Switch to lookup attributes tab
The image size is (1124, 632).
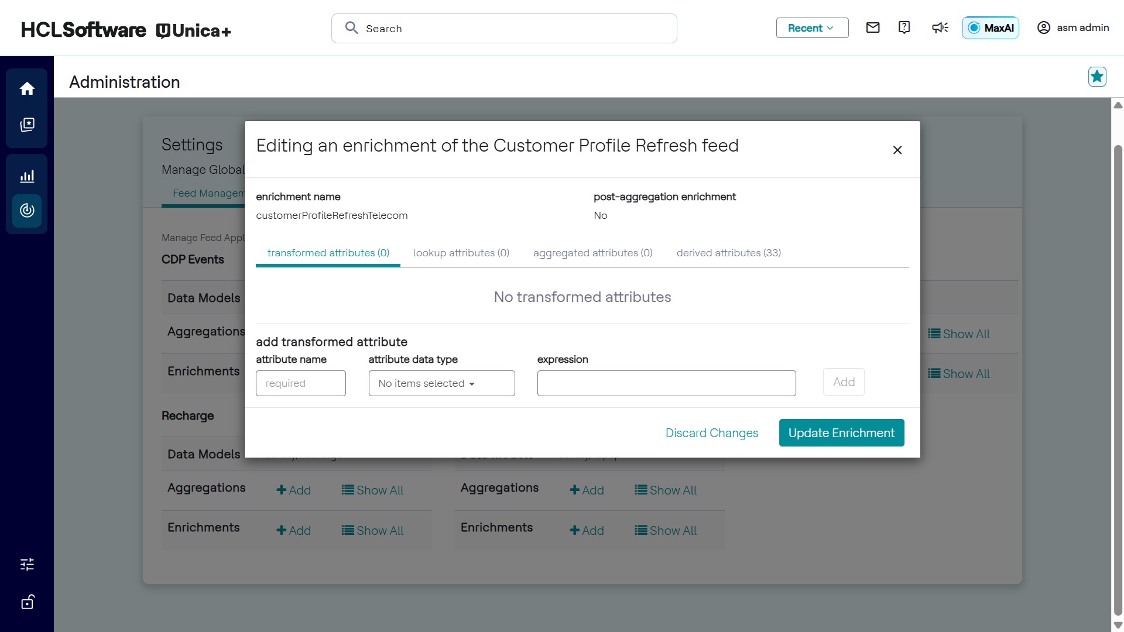point(461,253)
